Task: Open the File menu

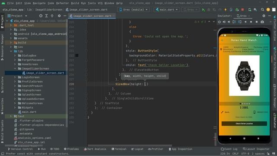Action: pyautogui.click(x=10, y=3)
